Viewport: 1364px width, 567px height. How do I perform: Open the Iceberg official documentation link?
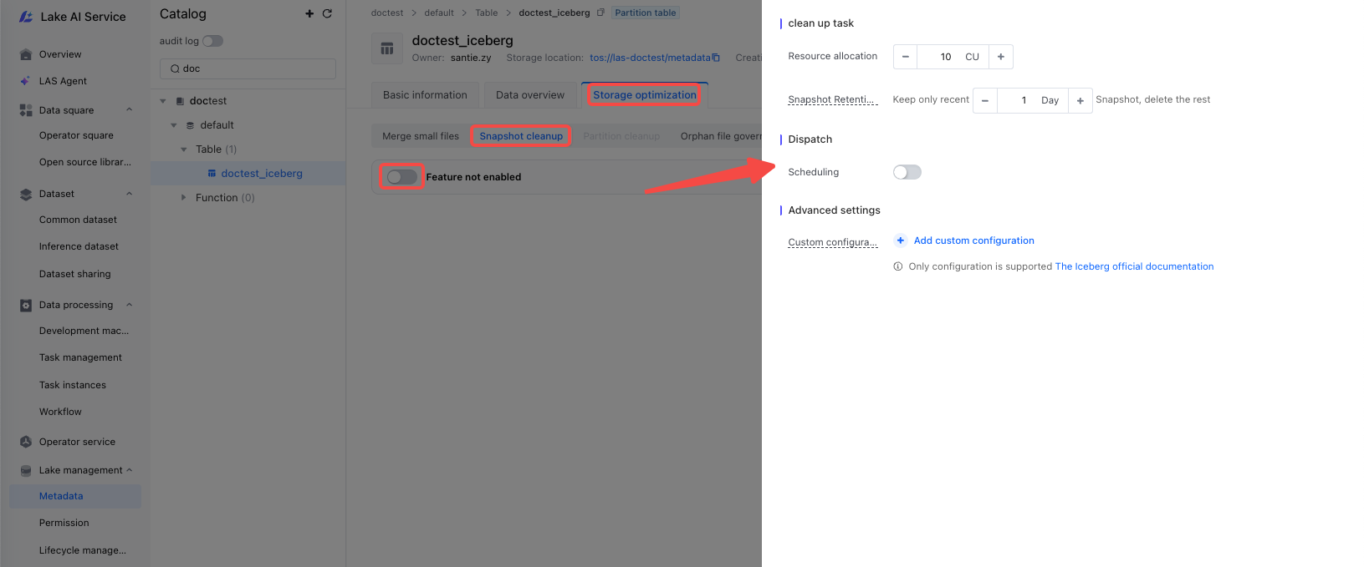tap(1134, 266)
